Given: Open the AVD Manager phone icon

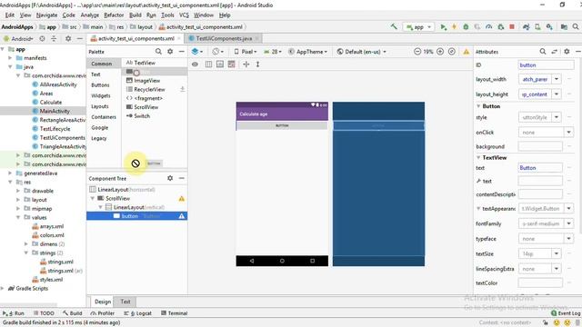Looking at the screenshot, I should pyautogui.click(x=537, y=26).
